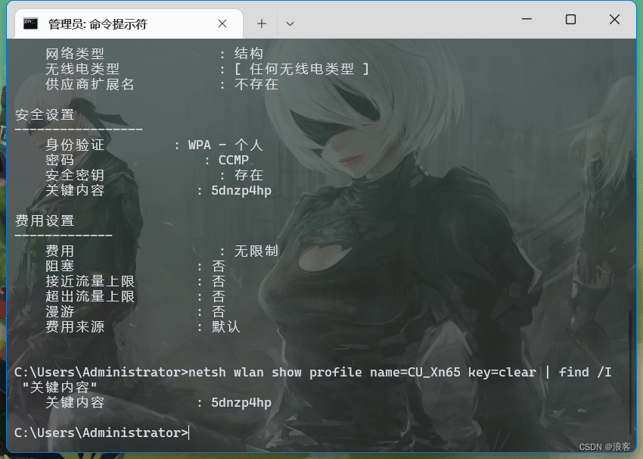Maximize the terminal window
Viewport: 643px width, 459px height.
tap(570, 19)
